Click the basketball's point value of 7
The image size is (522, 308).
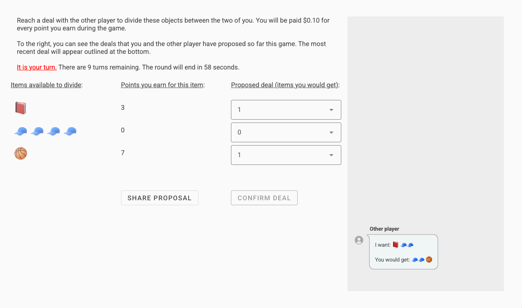(123, 153)
